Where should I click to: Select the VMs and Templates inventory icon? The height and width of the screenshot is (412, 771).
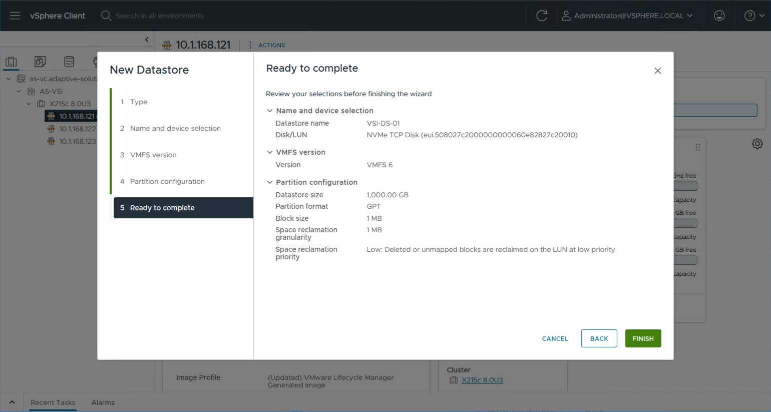pyautogui.click(x=40, y=61)
